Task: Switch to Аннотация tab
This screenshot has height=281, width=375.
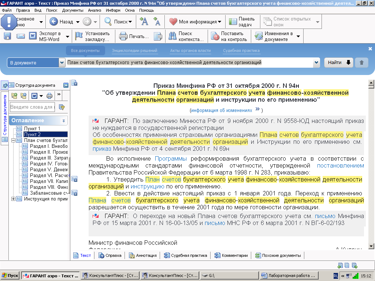Action: coord(143,255)
